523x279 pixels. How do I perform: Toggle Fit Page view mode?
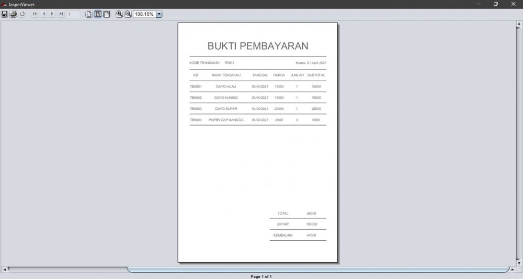coord(98,14)
